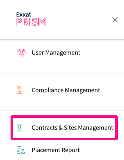Click the "Contracts & Sites Management" label text

(x=73, y=128)
